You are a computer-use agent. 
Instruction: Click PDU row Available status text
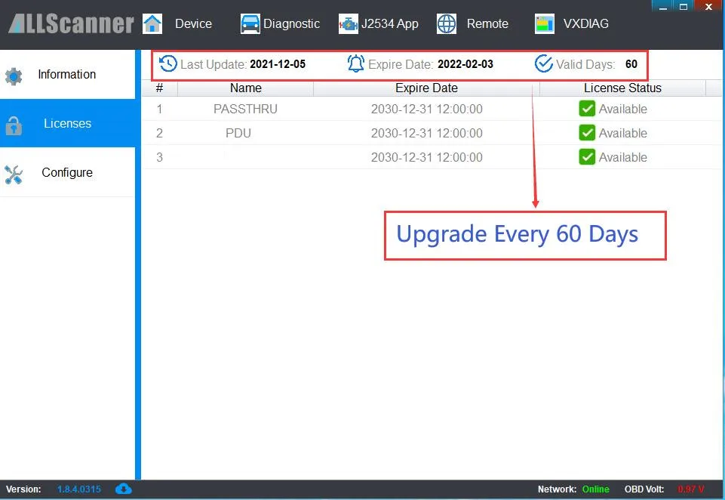[x=623, y=134]
